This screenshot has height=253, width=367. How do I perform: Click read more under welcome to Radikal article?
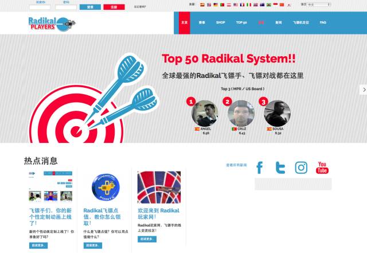pos(147,239)
